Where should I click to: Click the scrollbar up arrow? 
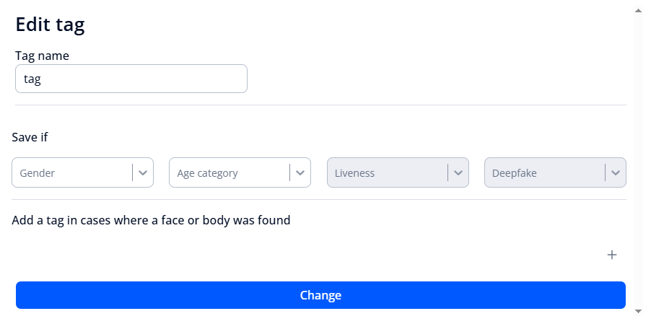[x=637, y=11]
